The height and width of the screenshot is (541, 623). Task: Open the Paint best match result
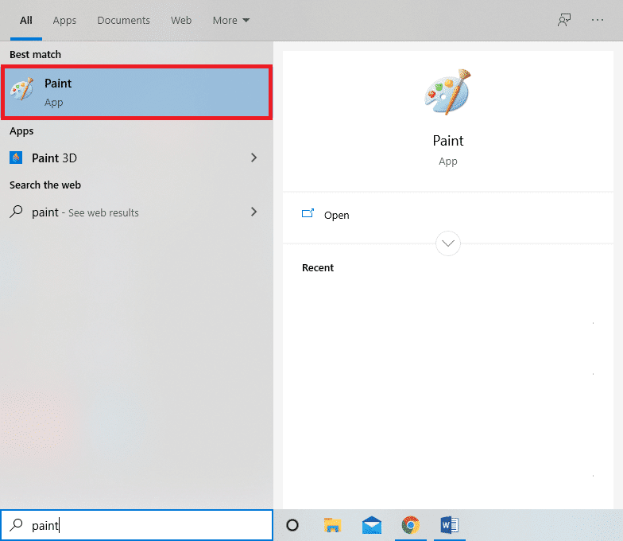coord(137,92)
